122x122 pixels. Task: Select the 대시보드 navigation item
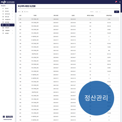[8, 8]
